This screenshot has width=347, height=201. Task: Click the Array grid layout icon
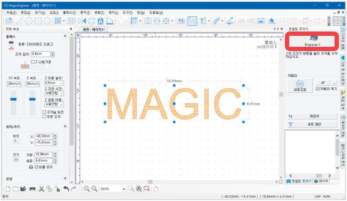point(134,21)
